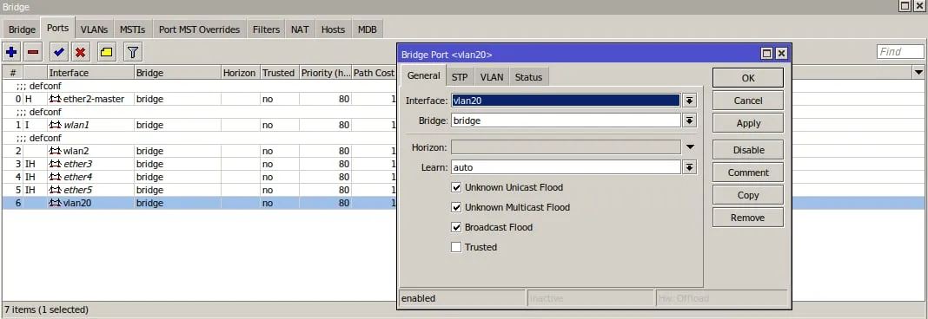Viewport: 928px width, 319px height.
Task: Click the red minus Remove icon
Action: (x=33, y=53)
